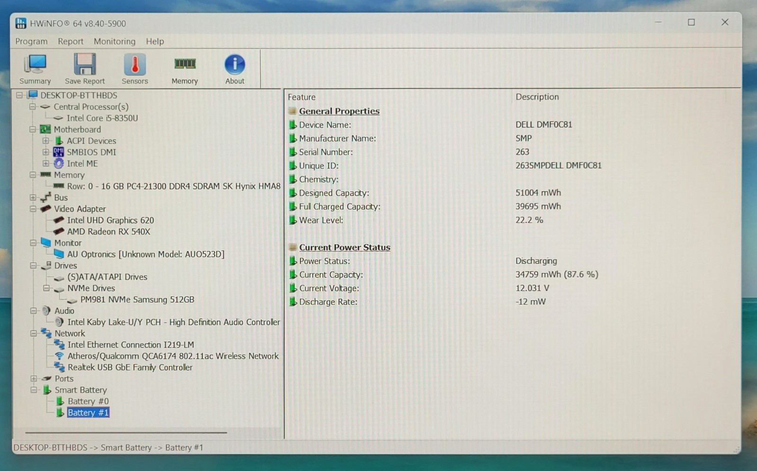Open the Program menu
The image size is (757, 471).
[x=31, y=41]
